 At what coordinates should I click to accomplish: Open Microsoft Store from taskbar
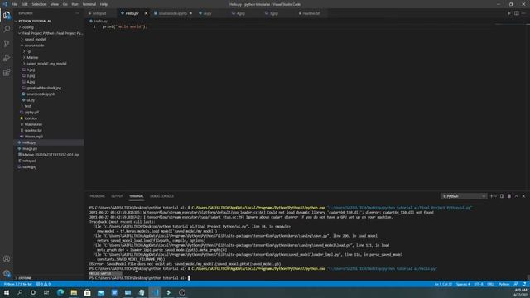(87, 292)
